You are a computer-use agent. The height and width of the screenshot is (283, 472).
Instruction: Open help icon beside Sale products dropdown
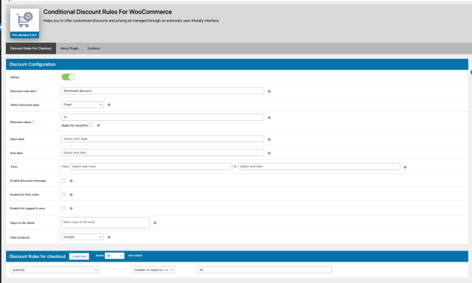tap(109, 237)
